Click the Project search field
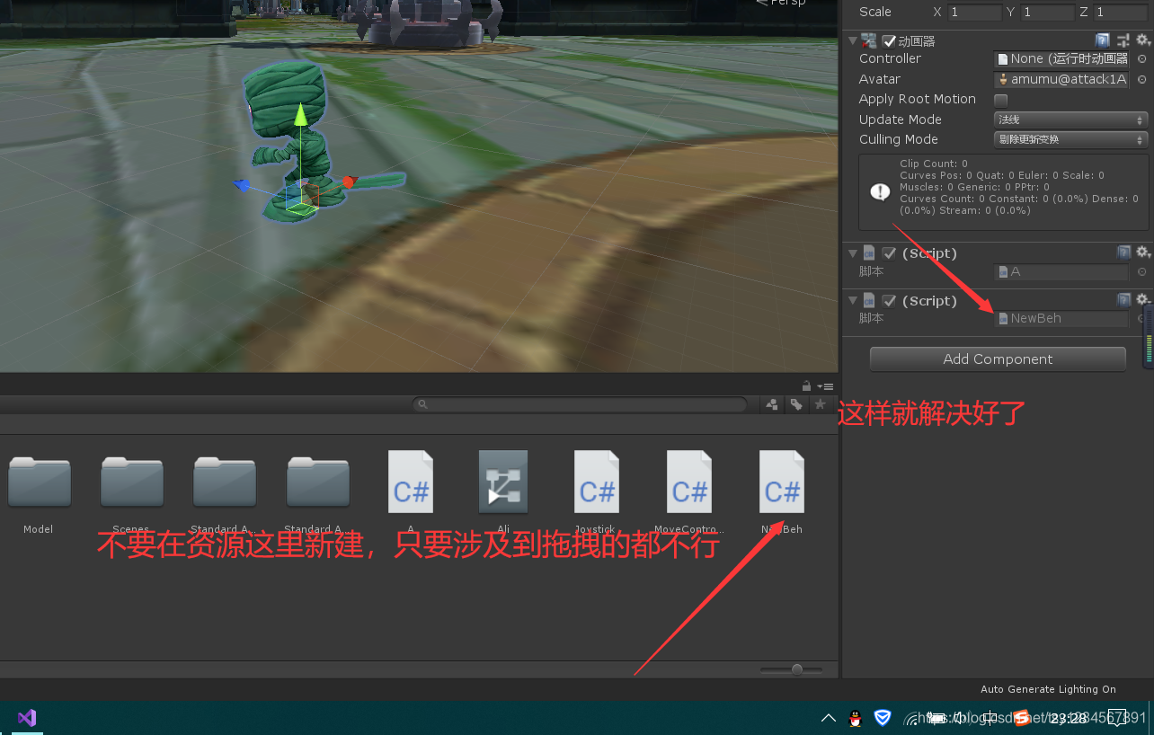 click(x=580, y=405)
